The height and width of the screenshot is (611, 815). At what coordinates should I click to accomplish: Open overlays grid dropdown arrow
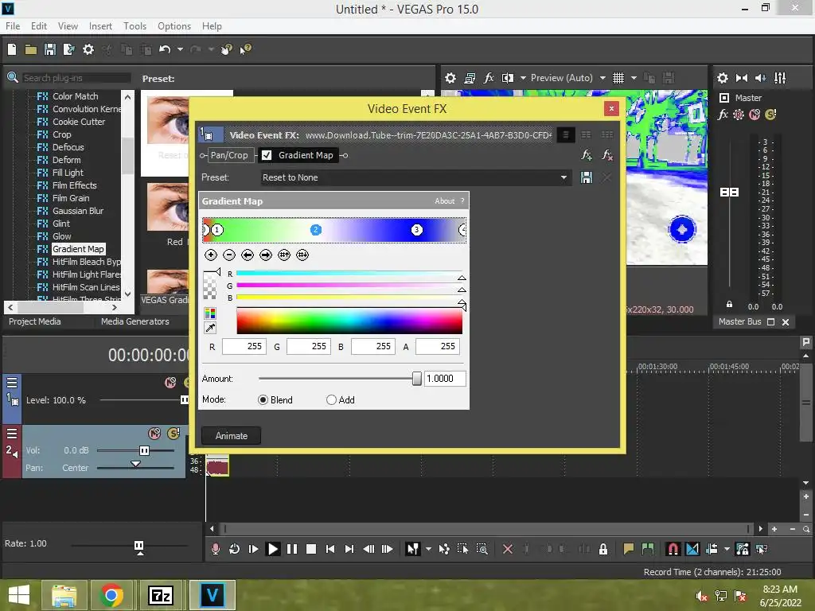pyautogui.click(x=634, y=78)
